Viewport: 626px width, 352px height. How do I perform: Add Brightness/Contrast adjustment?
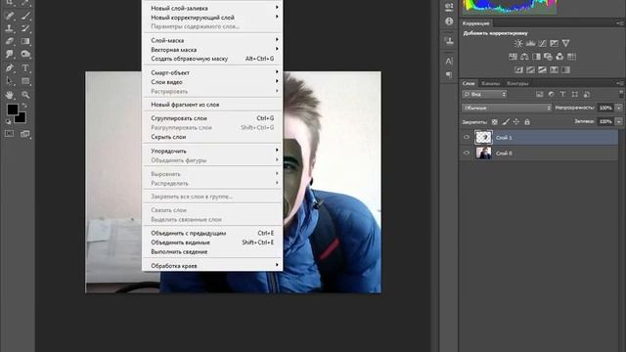pyautogui.click(x=518, y=43)
